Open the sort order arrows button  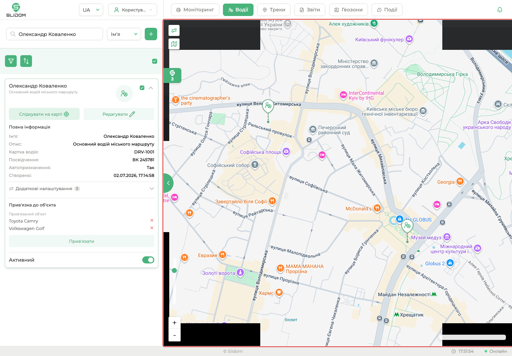click(x=26, y=61)
